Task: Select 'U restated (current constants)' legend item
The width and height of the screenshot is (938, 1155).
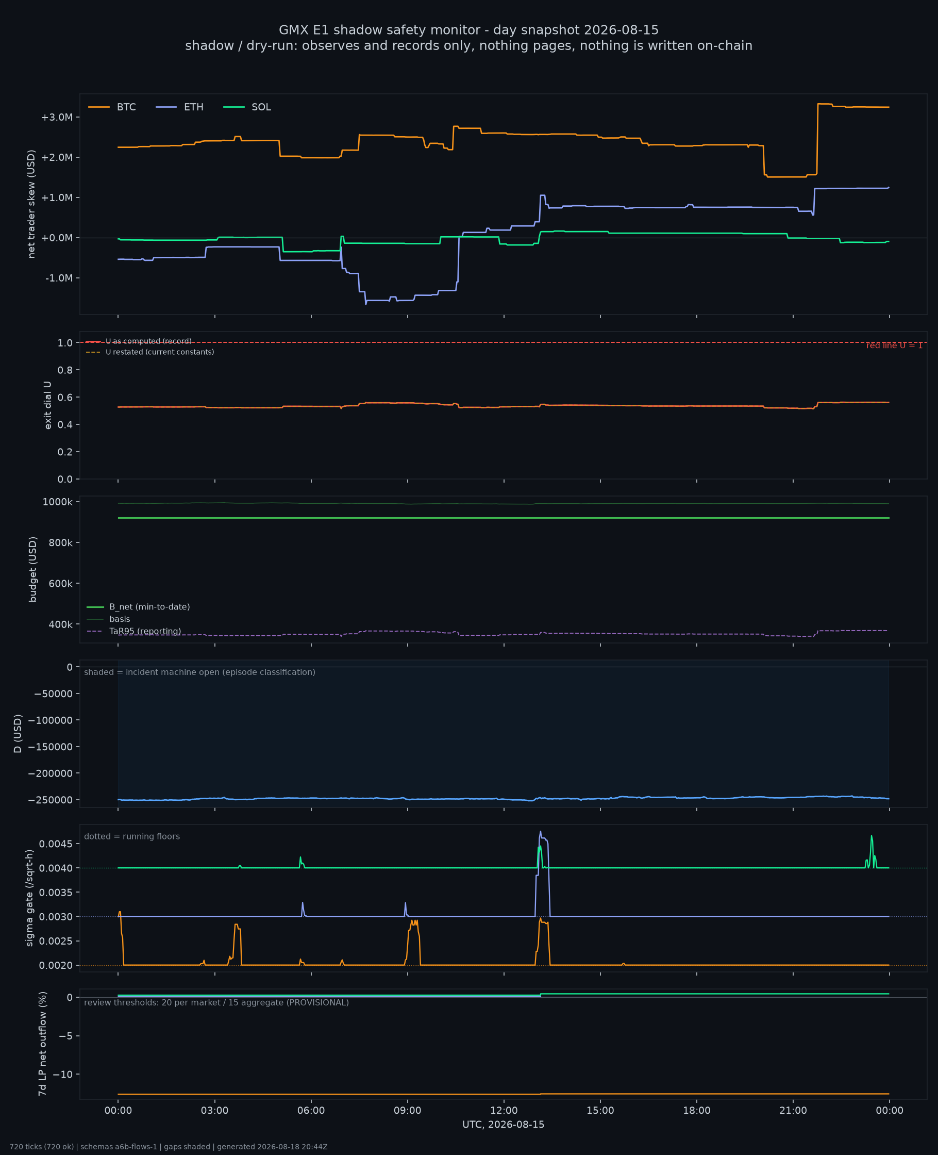Action: [149, 352]
